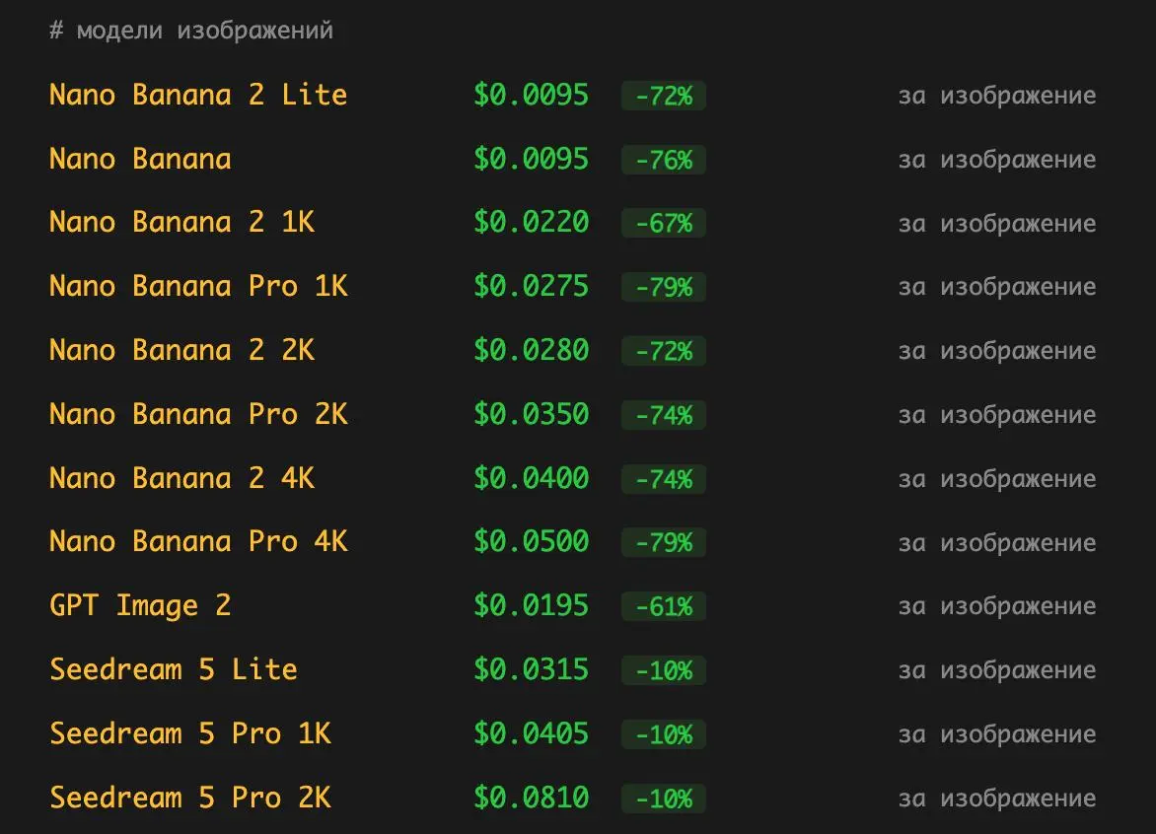The height and width of the screenshot is (834, 1156).
Task: Click the $0.0095 price of Nano Banana 2 Lite
Action: [531, 95]
